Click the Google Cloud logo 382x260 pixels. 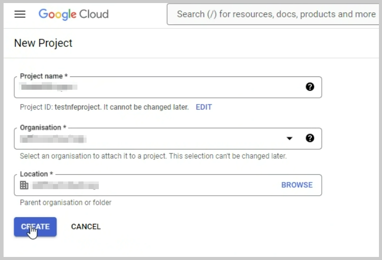tap(73, 14)
